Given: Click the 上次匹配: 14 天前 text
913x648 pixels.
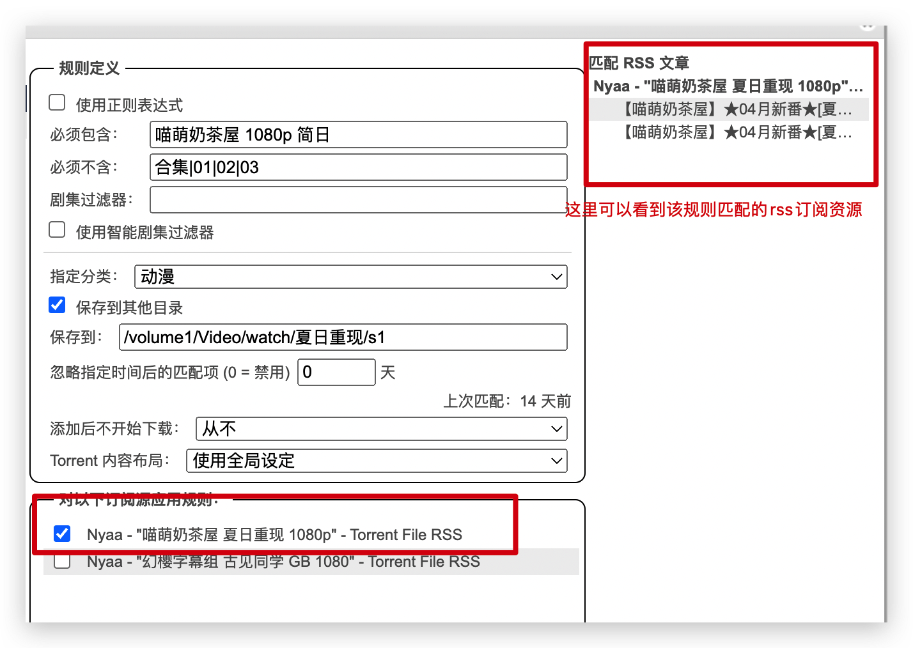Looking at the screenshot, I should (506, 401).
